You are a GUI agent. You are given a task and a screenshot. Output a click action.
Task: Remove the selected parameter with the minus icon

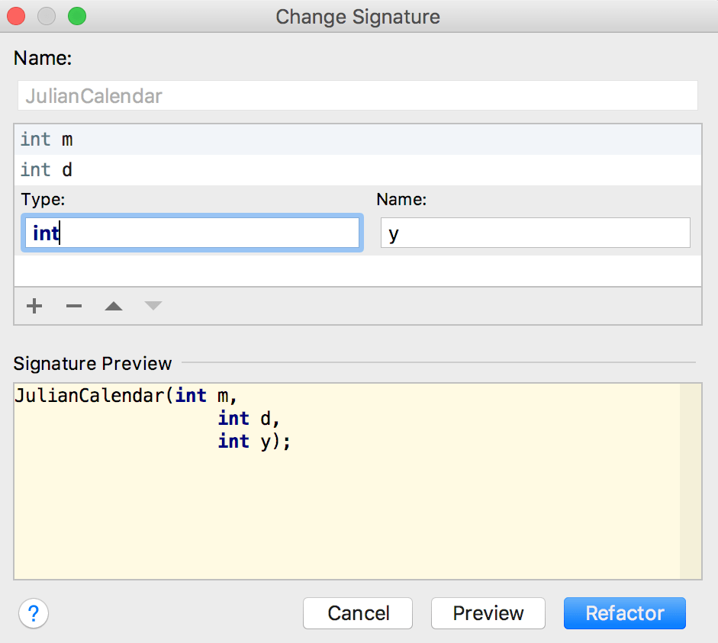tap(73, 306)
